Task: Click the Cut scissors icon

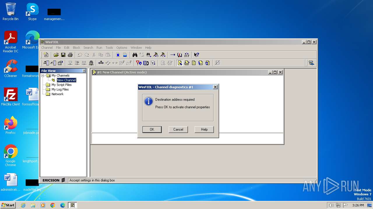Action: coord(94,55)
